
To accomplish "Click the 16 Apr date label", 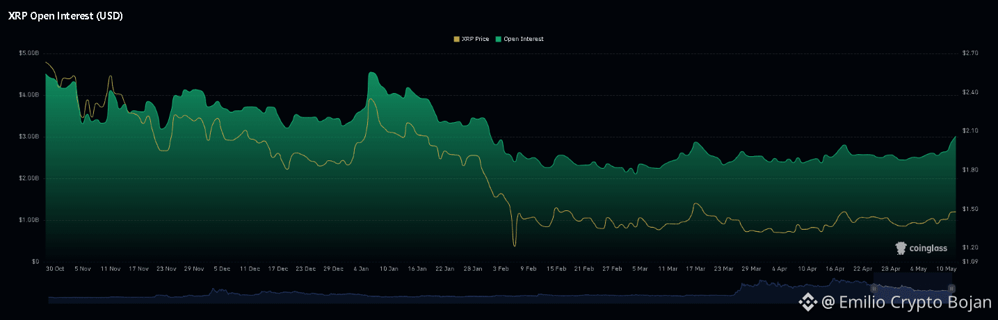I will click(835, 268).
